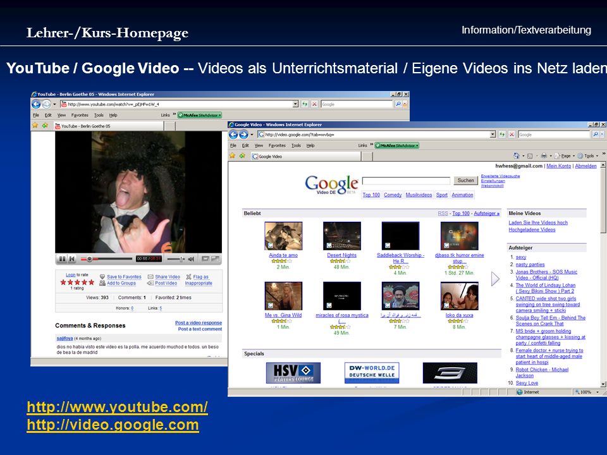This screenshot has width=607, height=455.
Task: Click Animation category link
Action: point(462,195)
